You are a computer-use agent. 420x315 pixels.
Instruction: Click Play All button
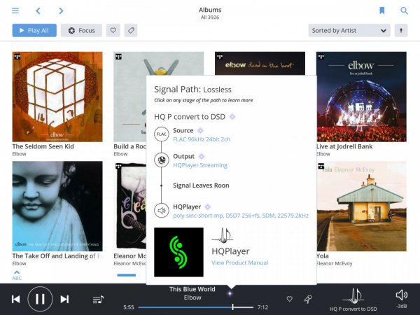click(x=34, y=31)
